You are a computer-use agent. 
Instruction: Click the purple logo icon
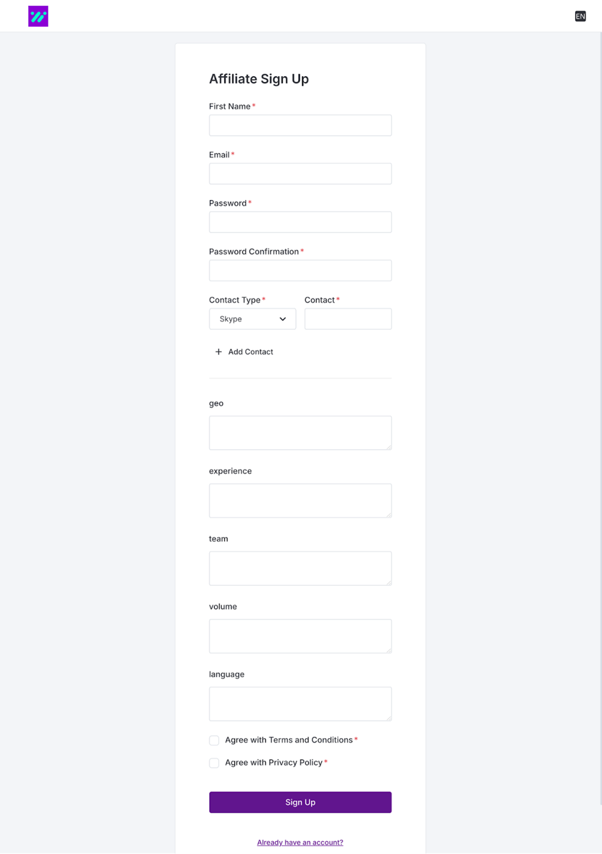pos(38,16)
